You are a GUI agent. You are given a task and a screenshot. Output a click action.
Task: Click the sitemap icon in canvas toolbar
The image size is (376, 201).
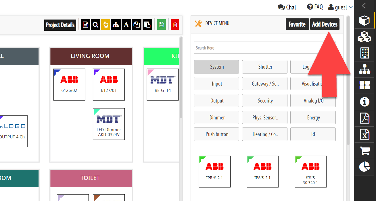[x=116, y=25]
